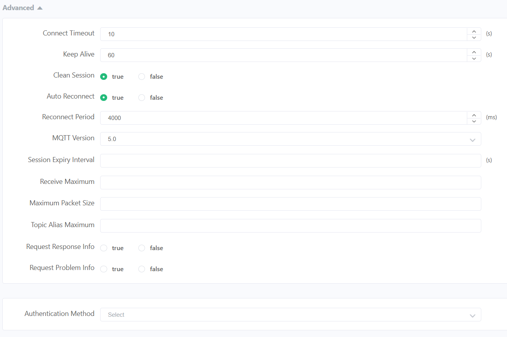This screenshot has height=337, width=507.
Task: Increase Reconnect Period with up arrow
Action: pyautogui.click(x=474, y=115)
